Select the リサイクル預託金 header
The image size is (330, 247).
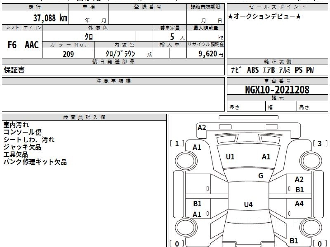[x=205, y=45]
